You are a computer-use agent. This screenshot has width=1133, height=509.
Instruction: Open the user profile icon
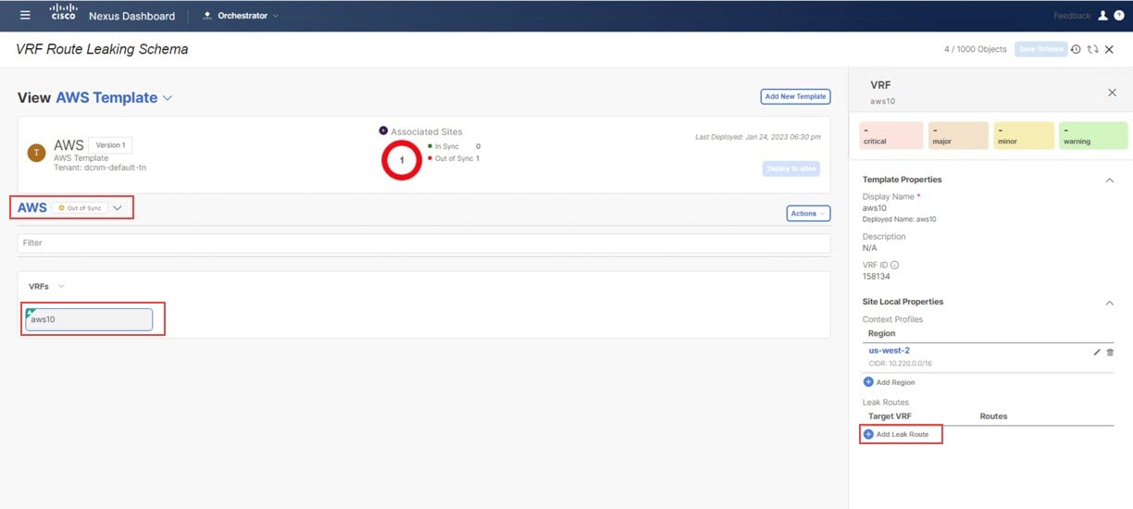click(1102, 16)
